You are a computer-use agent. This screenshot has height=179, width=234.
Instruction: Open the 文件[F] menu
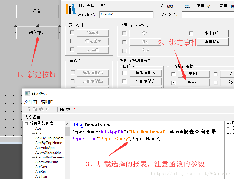31,102
